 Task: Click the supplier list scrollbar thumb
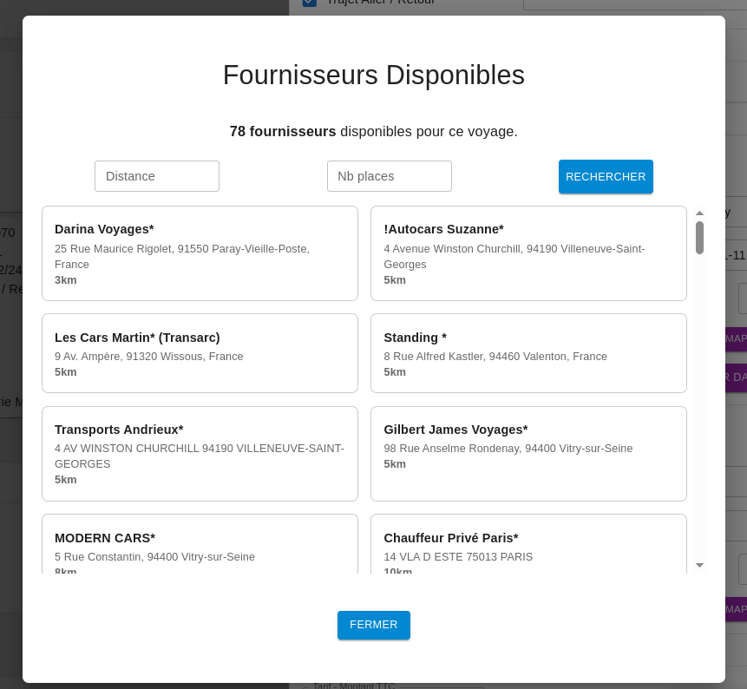699,237
